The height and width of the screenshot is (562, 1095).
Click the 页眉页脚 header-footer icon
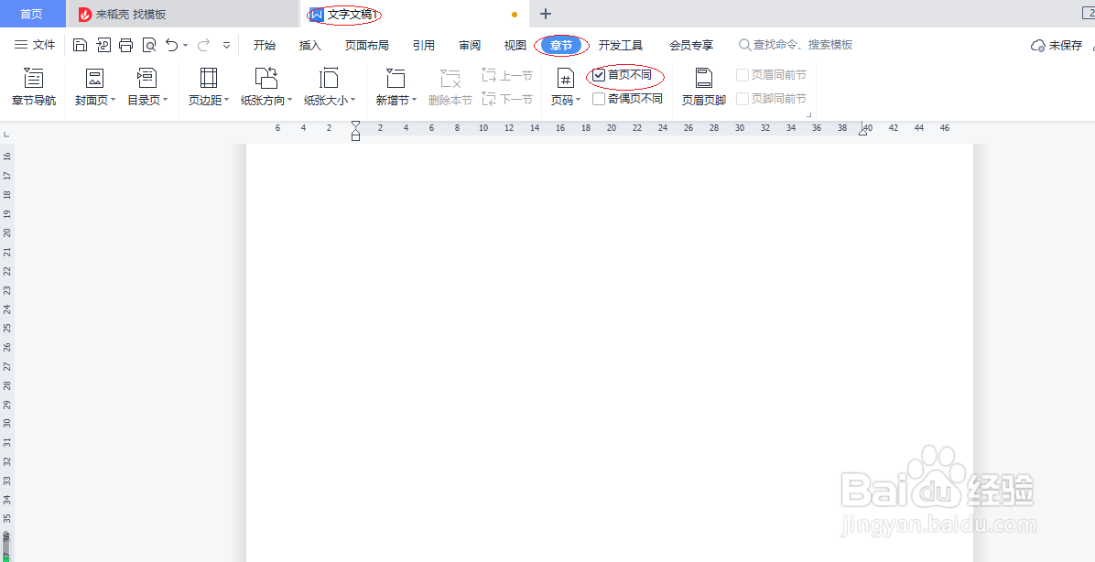702,87
